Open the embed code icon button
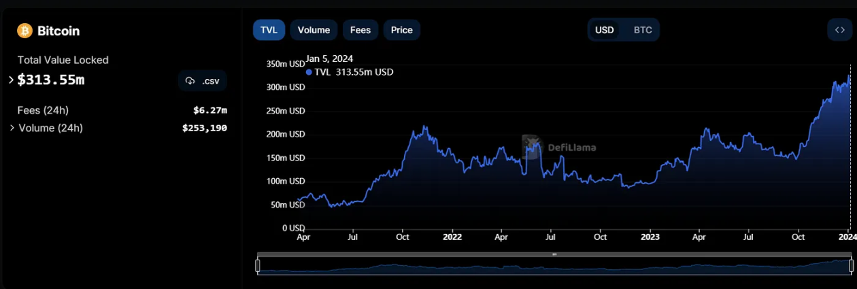 (839, 30)
